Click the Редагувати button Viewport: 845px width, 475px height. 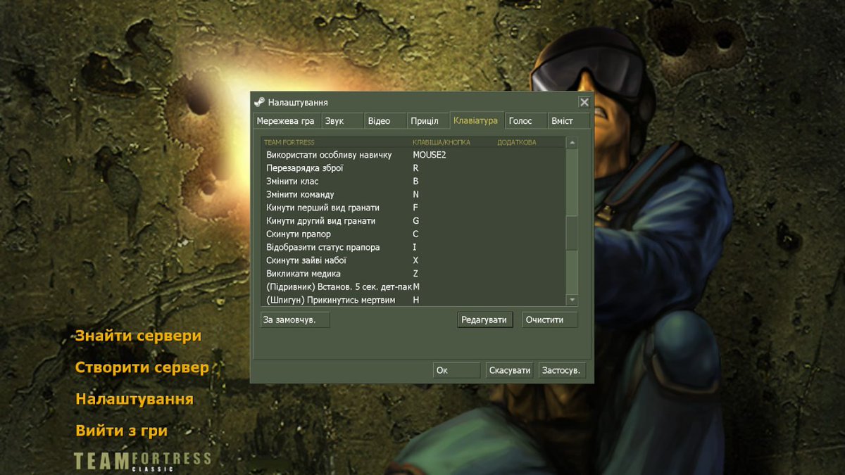pyautogui.click(x=484, y=319)
